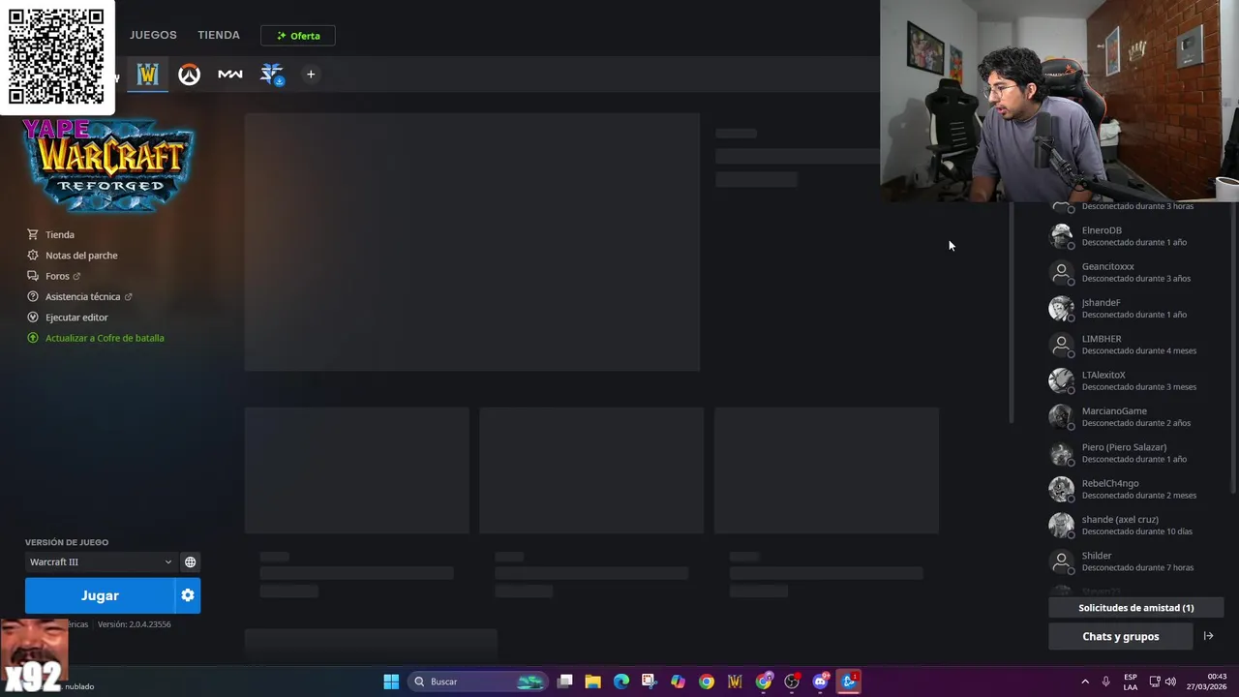Open Discord from the taskbar

[x=821, y=682]
